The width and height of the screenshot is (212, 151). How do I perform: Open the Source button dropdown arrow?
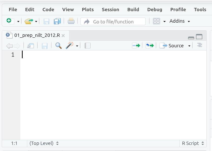pos(189,46)
